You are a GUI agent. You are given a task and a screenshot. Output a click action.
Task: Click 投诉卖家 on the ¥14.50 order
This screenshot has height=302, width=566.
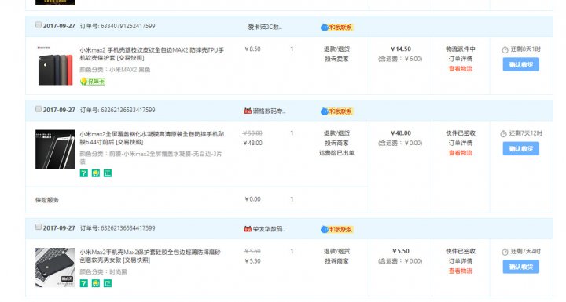[x=336, y=59]
